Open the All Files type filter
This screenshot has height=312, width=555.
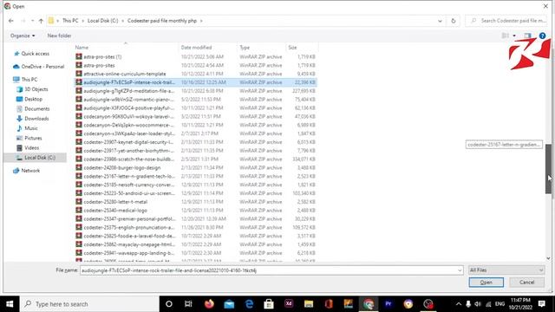pyautogui.click(x=506, y=270)
